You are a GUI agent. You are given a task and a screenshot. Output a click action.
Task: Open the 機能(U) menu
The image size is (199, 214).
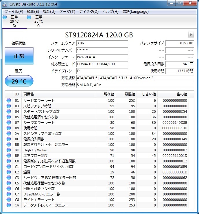49,12
